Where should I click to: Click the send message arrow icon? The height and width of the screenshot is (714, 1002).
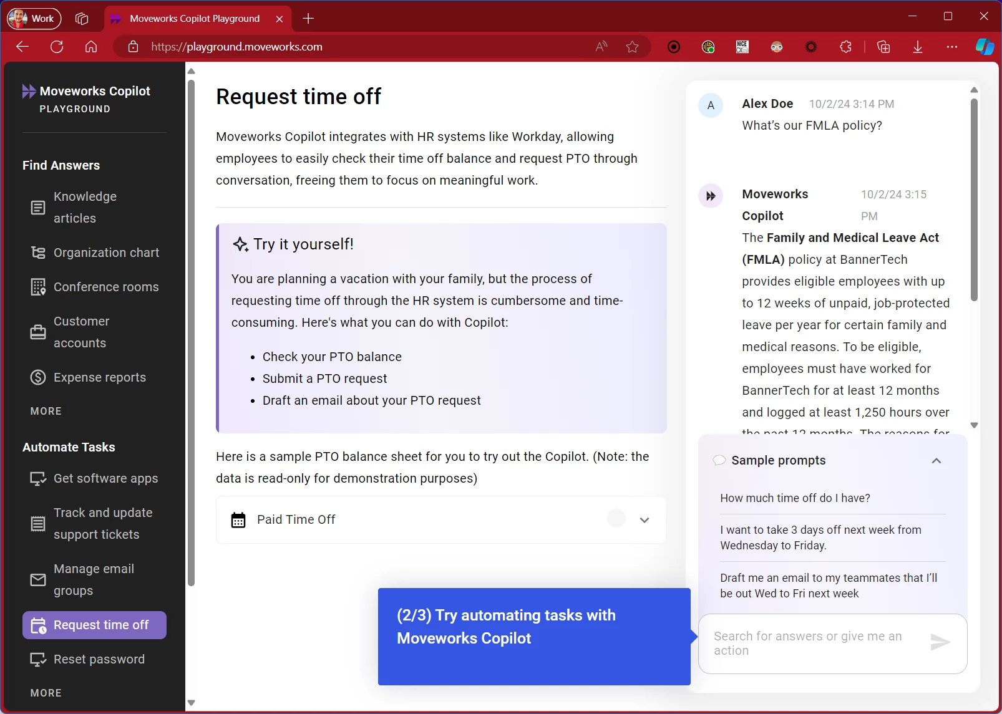pyautogui.click(x=940, y=642)
